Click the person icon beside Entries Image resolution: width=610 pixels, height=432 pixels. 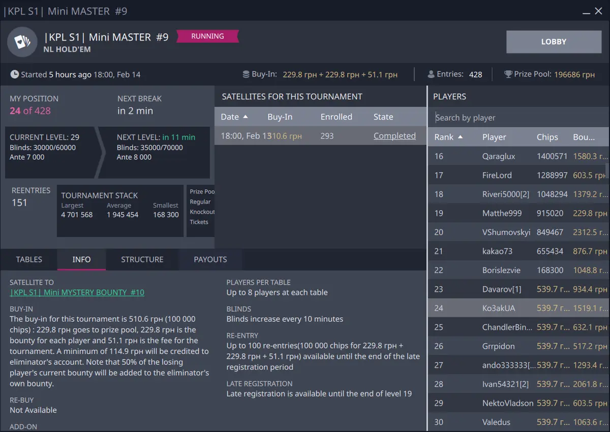click(431, 75)
